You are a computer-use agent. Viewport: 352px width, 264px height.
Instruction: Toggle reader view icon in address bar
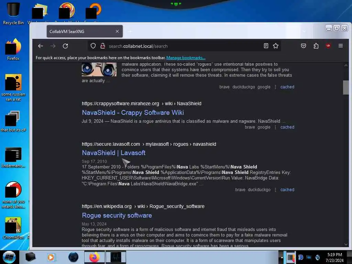click(x=266, y=46)
